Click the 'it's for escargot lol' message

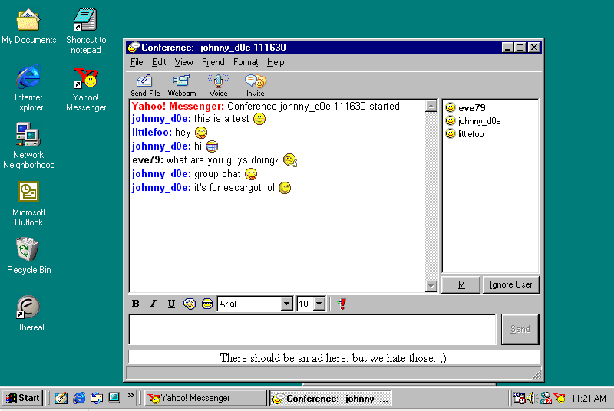click(212, 188)
